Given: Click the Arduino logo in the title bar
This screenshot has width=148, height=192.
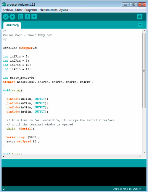Looking at the screenshot, I should tap(4, 4).
